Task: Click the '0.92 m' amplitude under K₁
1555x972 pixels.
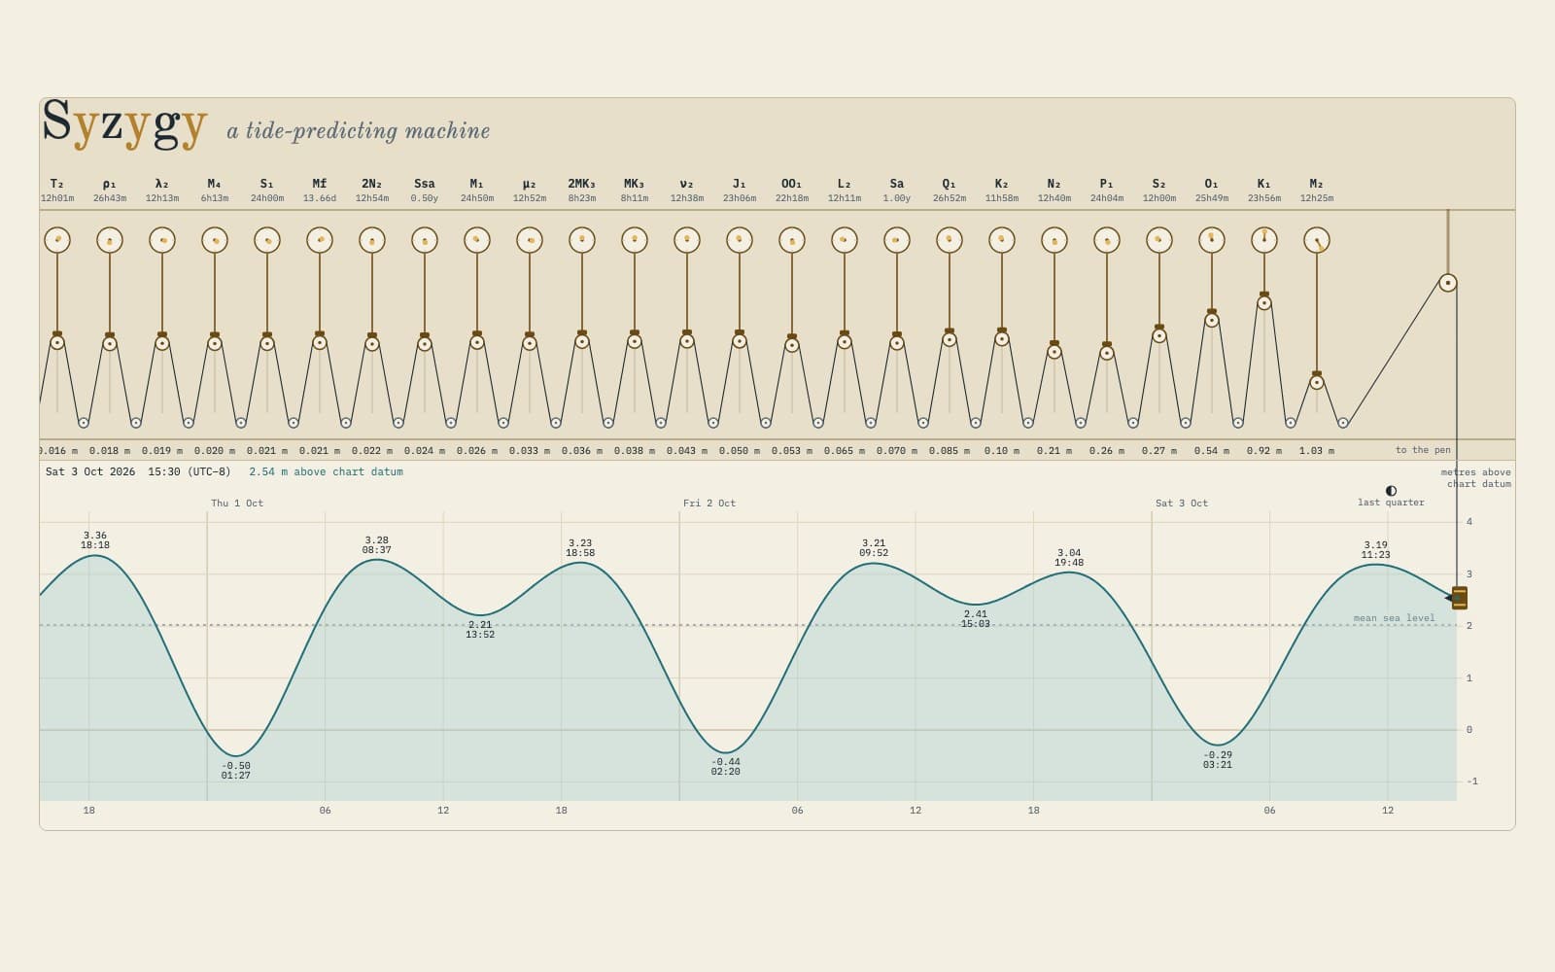Action: 1264,451
